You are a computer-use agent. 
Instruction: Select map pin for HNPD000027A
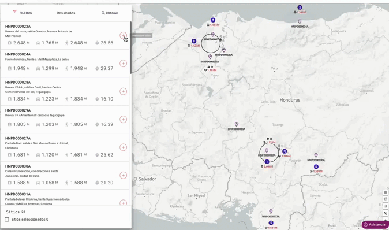point(271,212)
